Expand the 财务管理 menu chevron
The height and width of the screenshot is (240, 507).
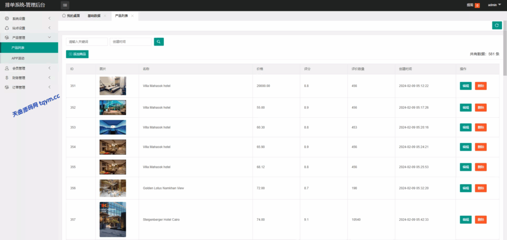tap(50, 78)
